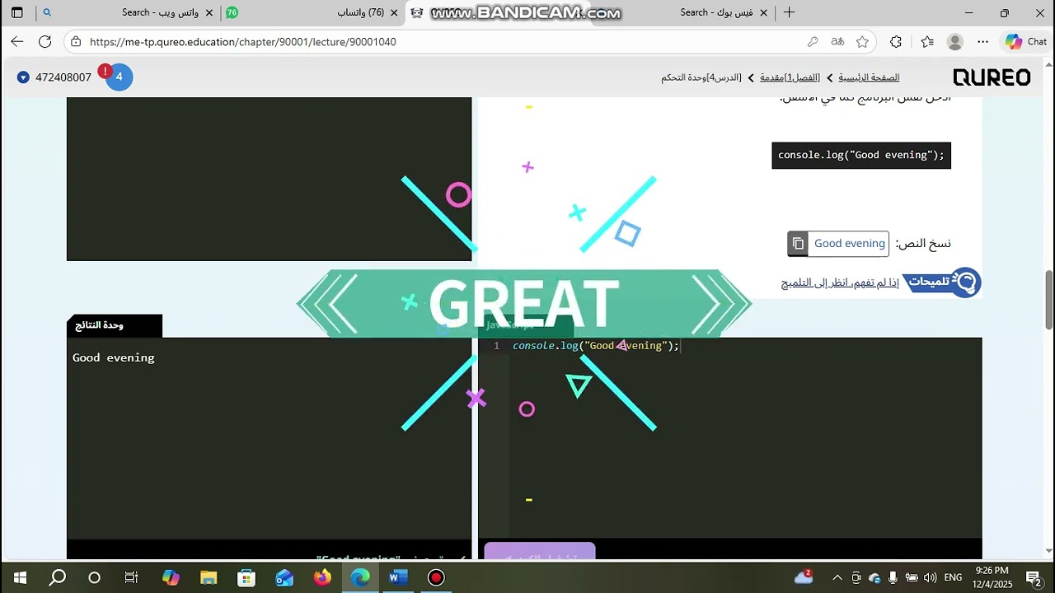Open the تلميحات hints button
The image size is (1055, 593).
(942, 282)
